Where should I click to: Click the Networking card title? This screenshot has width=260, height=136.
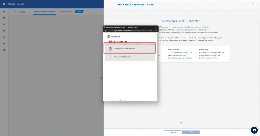tap(203, 50)
